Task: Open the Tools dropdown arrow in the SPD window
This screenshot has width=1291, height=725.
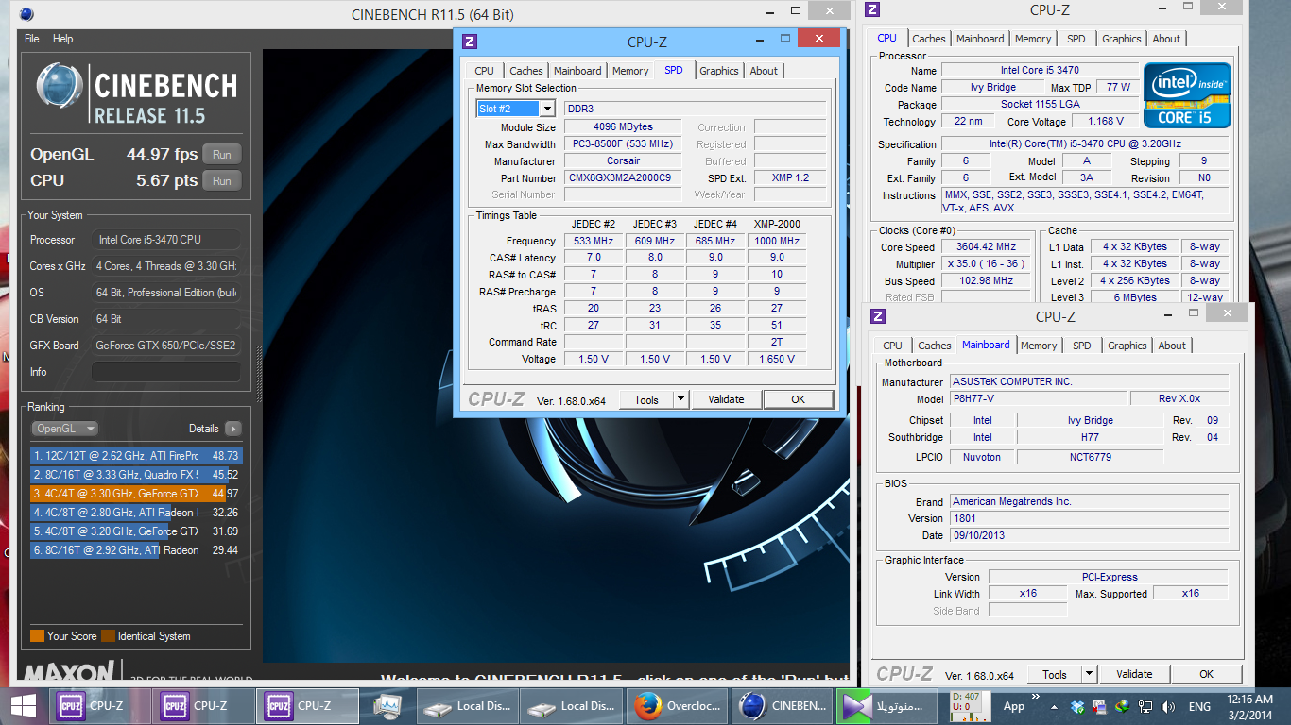Action: coord(680,399)
